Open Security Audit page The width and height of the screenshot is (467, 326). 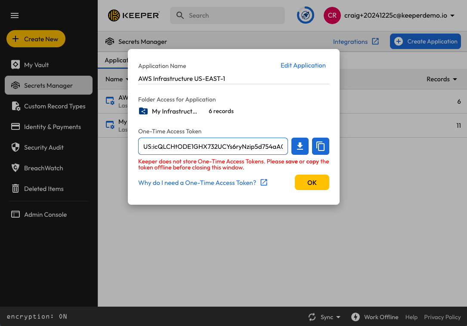click(x=43, y=148)
